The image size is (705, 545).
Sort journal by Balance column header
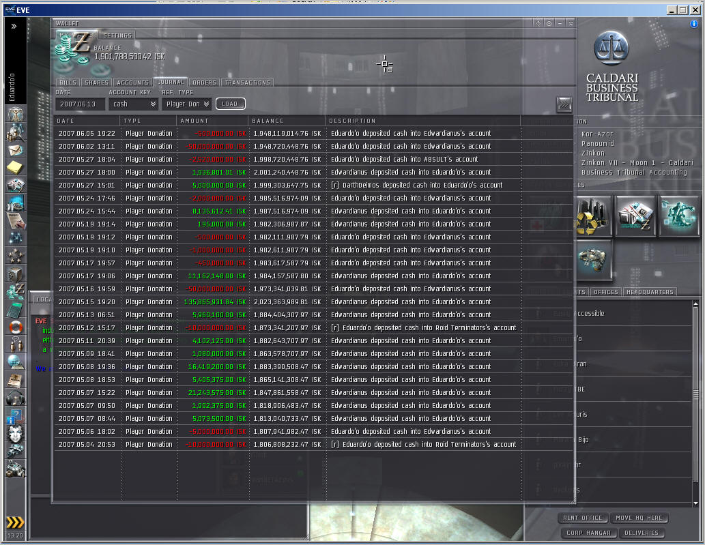point(287,121)
